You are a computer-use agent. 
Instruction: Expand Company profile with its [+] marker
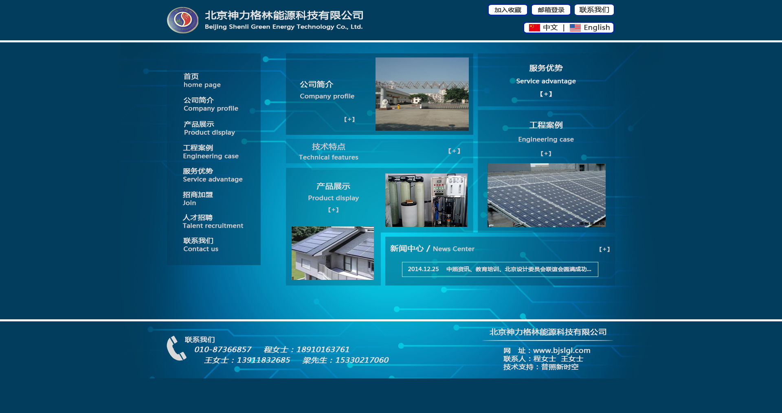[349, 119]
